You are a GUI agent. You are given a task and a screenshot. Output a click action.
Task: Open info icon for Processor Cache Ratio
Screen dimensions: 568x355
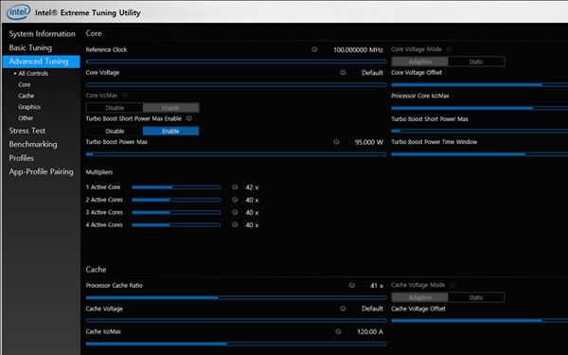[x=351, y=285]
